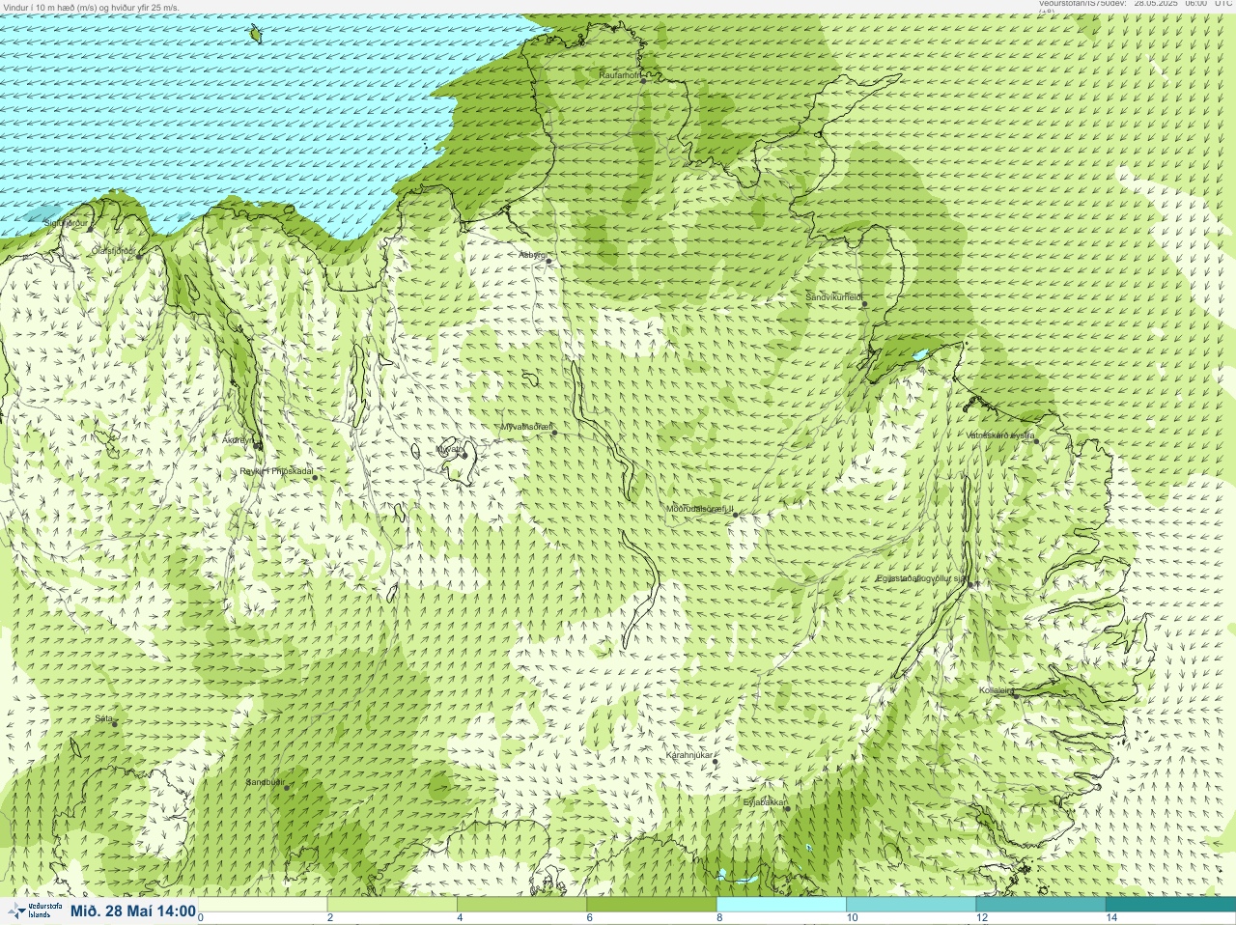Image resolution: width=1236 pixels, height=925 pixels.
Task: Click the Mývatn station dot
Action: [464, 455]
